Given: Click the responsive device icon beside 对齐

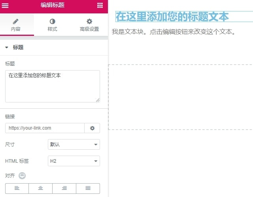Looking at the screenshot, I should [22, 176].
